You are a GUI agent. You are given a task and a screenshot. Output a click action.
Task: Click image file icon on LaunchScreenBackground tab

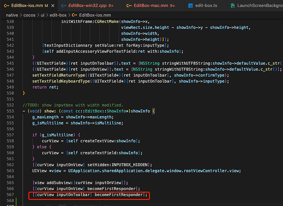(x=233, y=6)
